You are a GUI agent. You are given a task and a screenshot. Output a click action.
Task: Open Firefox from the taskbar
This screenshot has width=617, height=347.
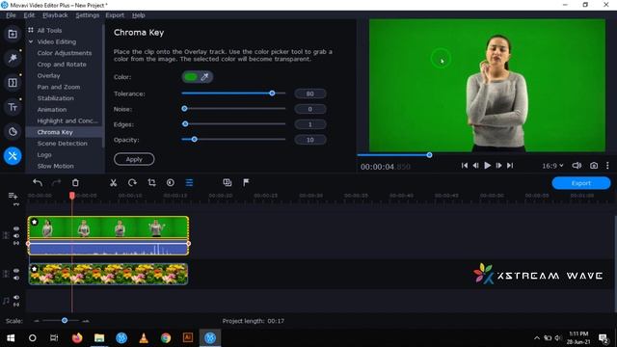tap(77, 338)
